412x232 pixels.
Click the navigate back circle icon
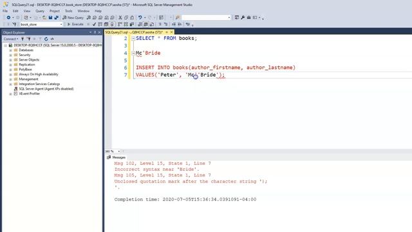[8, 17]
